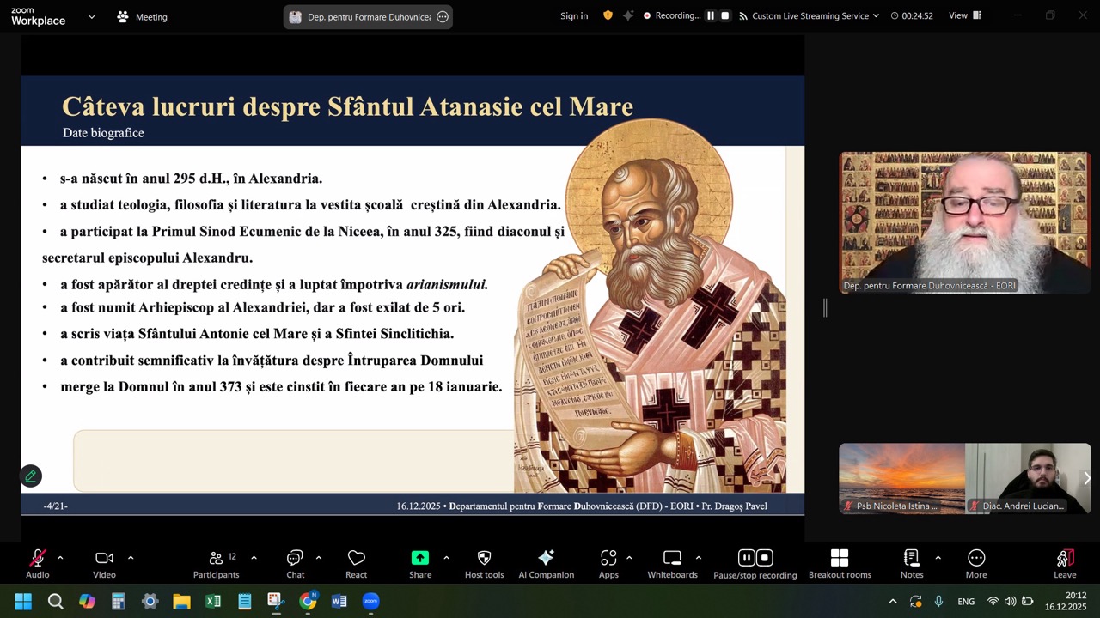Select Diac. Andrei Lucian video thumbnail
Image resolution: width=1100 pixels, height=618 pixels.
point(1028,478)
